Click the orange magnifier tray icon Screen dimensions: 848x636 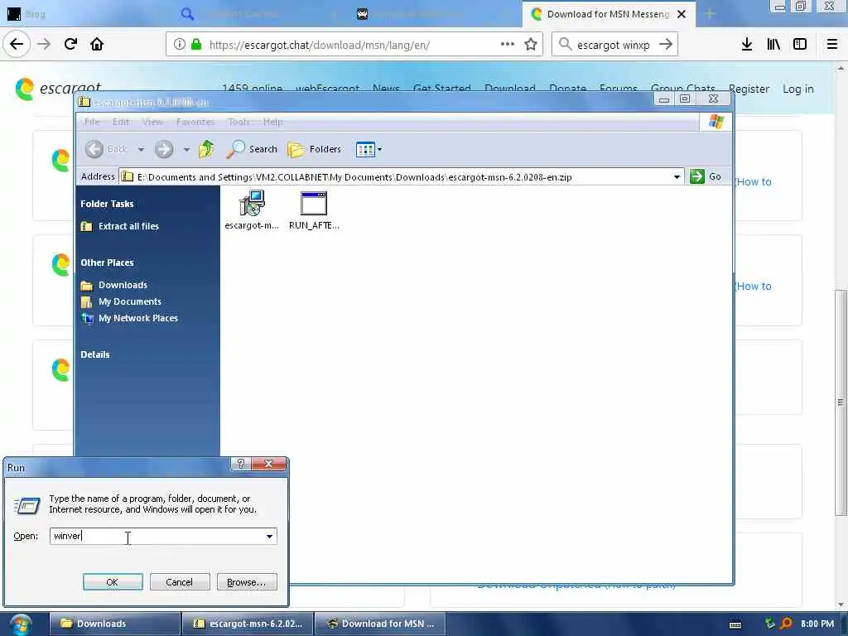(x=787, y=624)
